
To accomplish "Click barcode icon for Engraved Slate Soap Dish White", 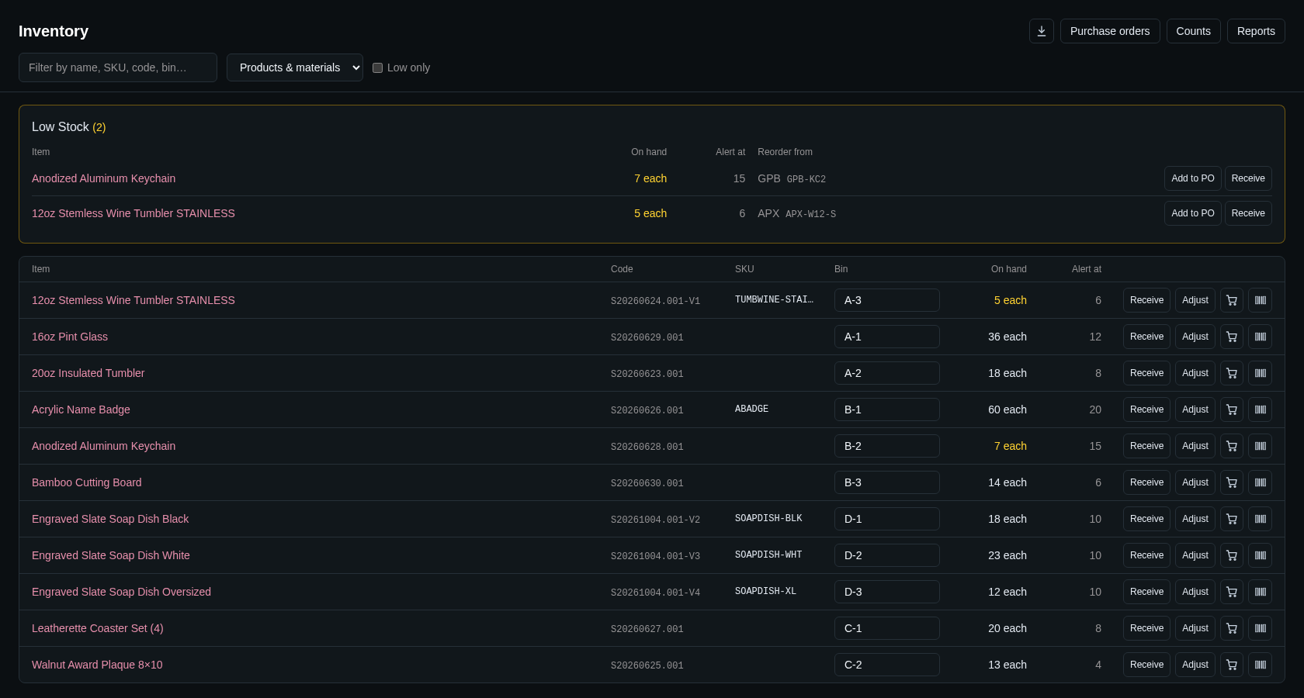I will [1261, 555].
